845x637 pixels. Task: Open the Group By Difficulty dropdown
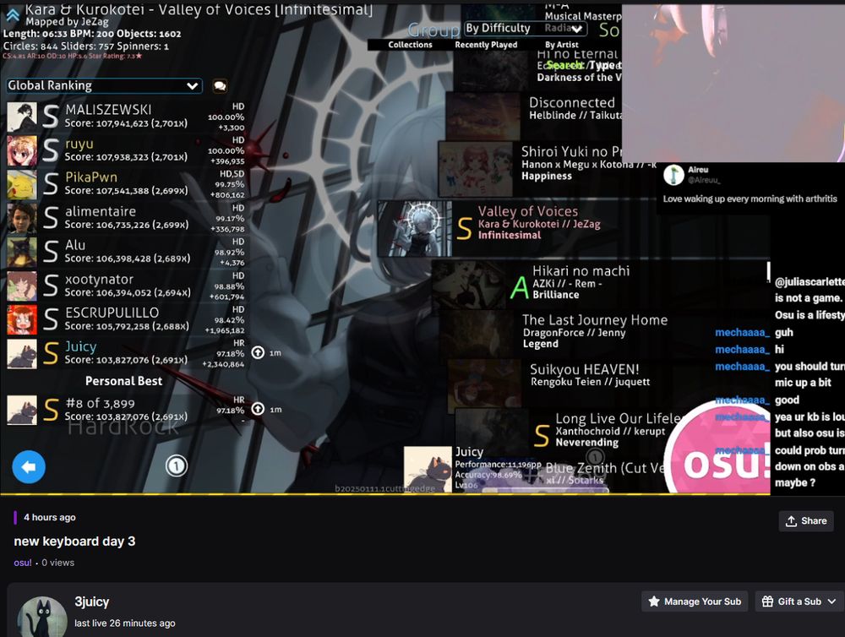(525, 29)
